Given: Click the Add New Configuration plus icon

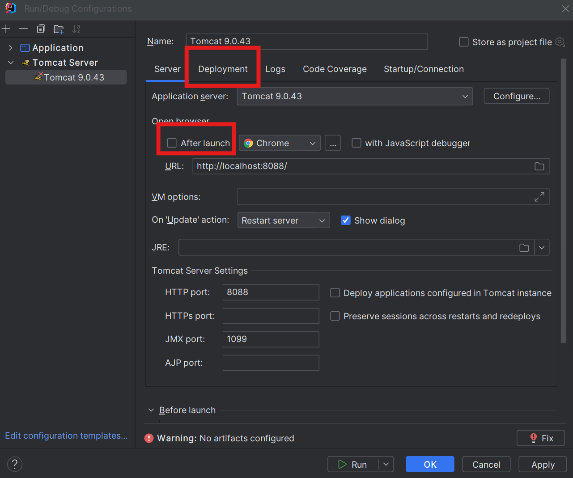Looking at the screenshot, I should tap(6, 29).
